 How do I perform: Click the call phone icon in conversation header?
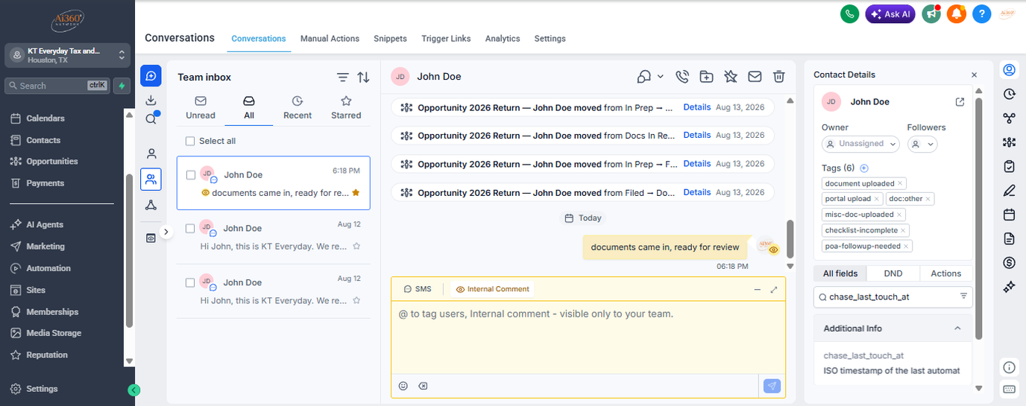click(x=682, y=76)
